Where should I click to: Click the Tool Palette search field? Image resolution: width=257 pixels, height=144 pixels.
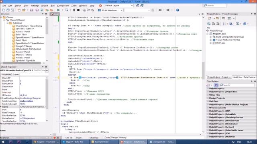pos(237,85)
